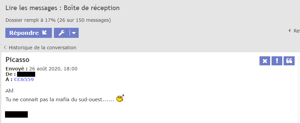This screenshot has height=123, width=300.
Task: Open recipient CC6559 profile link
Action: [24, 79]
